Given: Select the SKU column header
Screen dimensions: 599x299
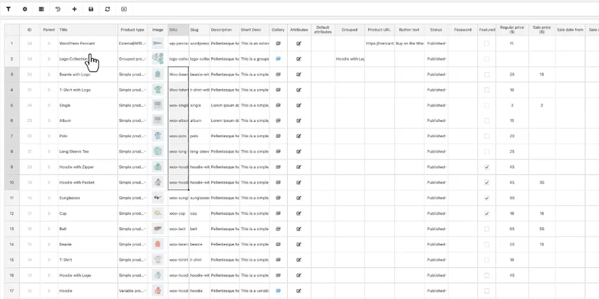Looking at the screenshot, I should click(x=178, y=29).
